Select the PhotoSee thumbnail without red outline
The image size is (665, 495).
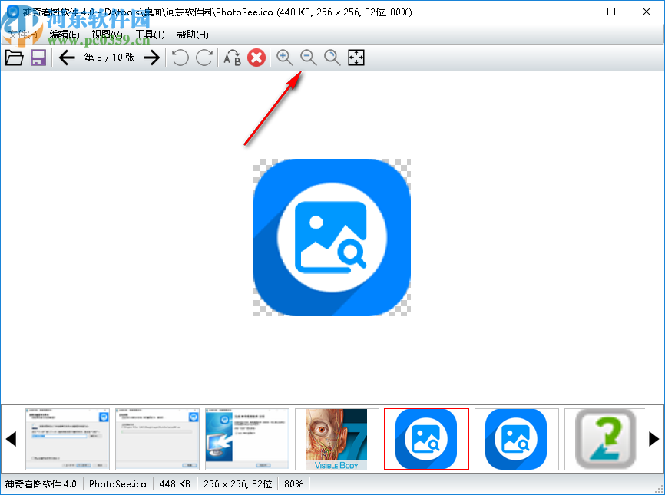click(x=517, y=439)
